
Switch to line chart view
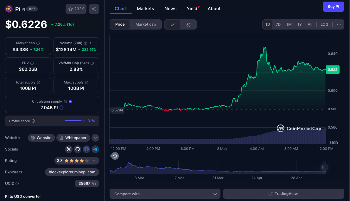point(173,24)
